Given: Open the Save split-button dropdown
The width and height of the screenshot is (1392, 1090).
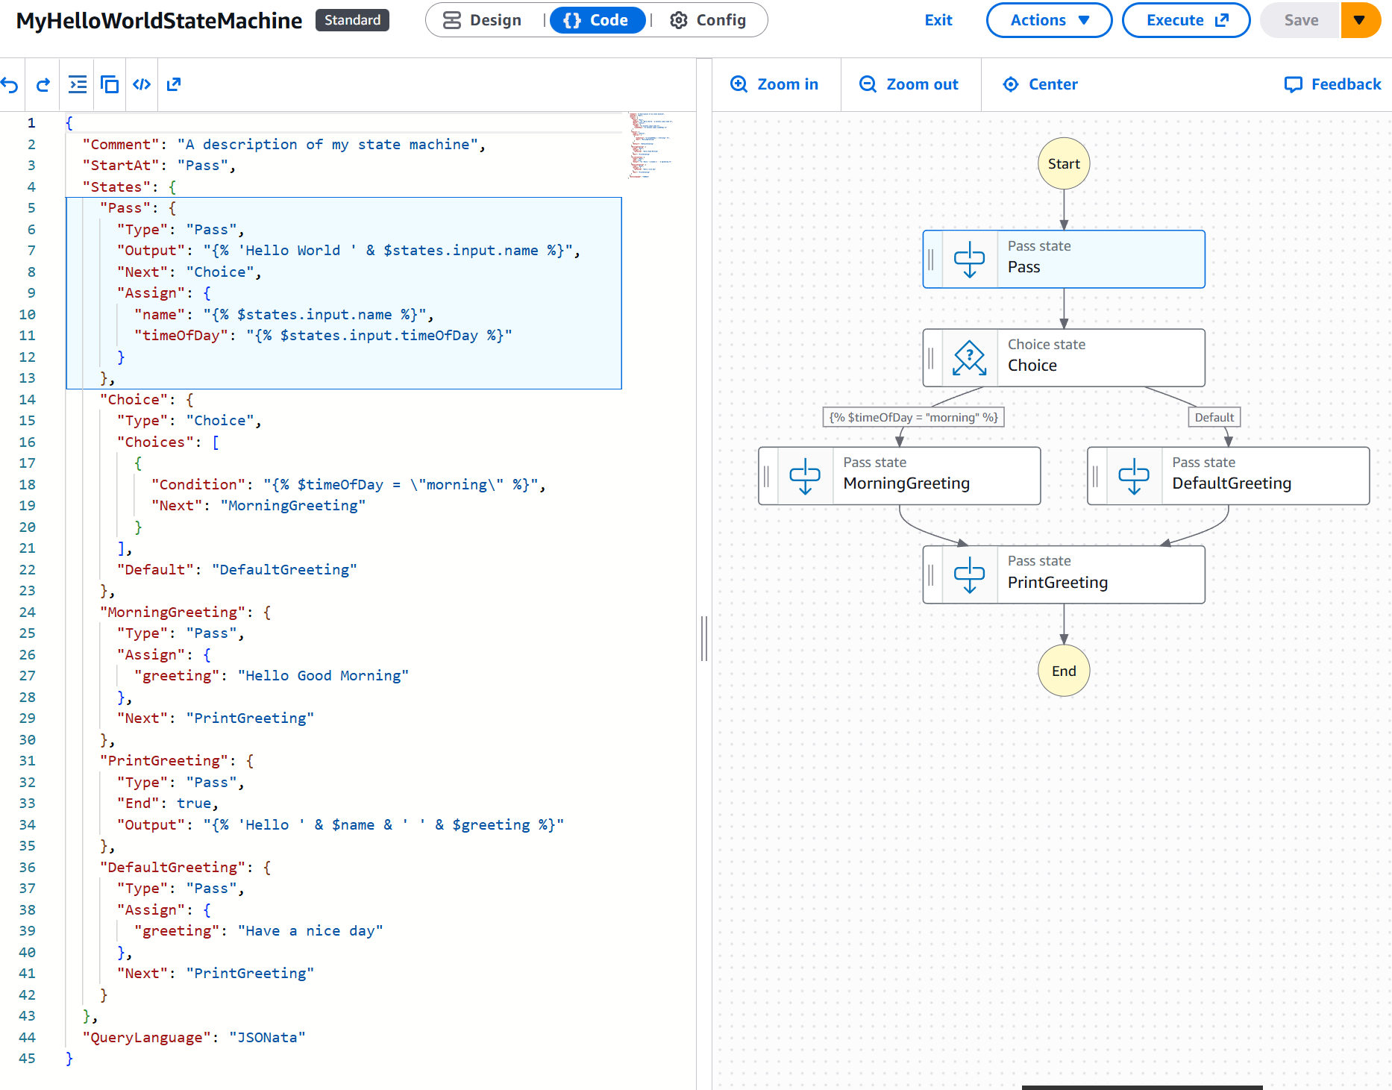Looking at the screenshot, I should (1361, 20).
